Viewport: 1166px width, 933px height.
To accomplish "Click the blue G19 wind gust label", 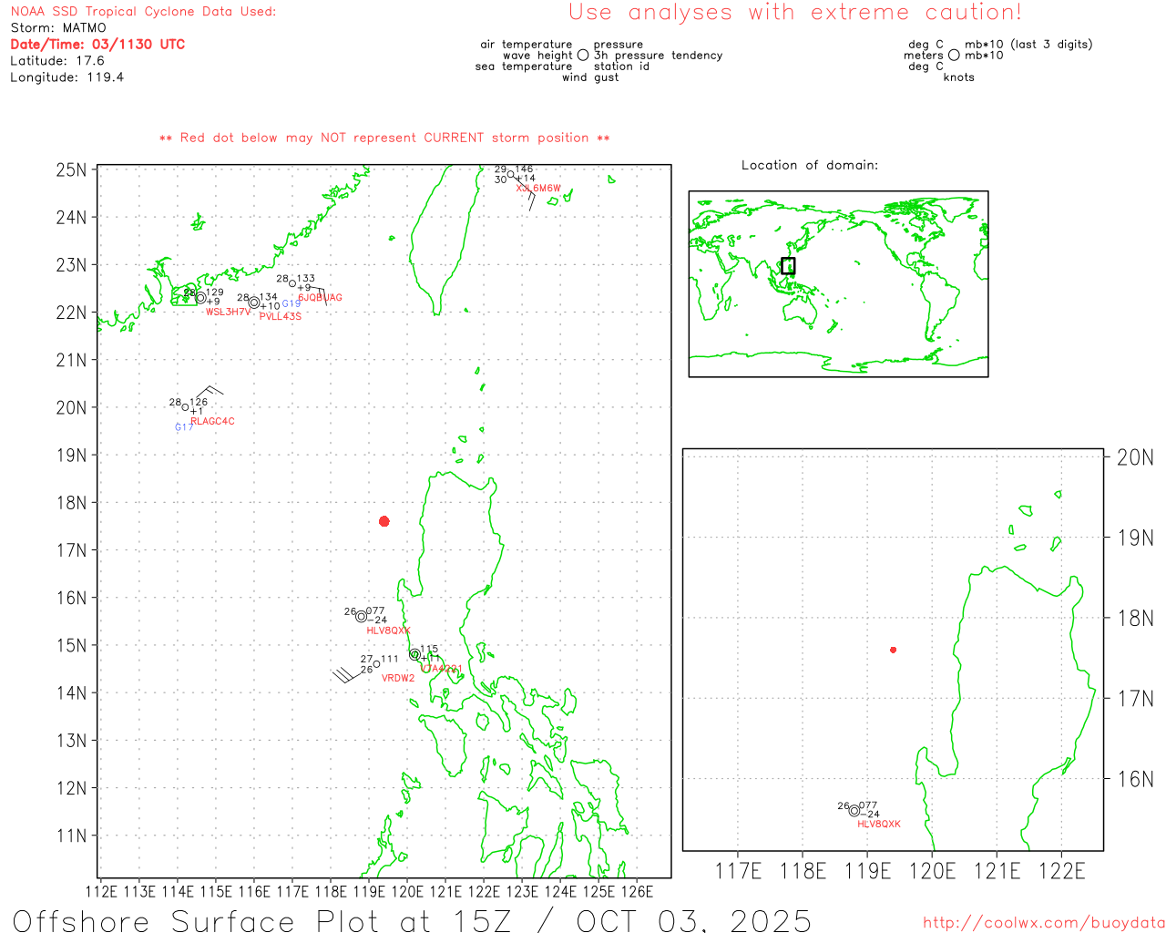I will 291,303.
